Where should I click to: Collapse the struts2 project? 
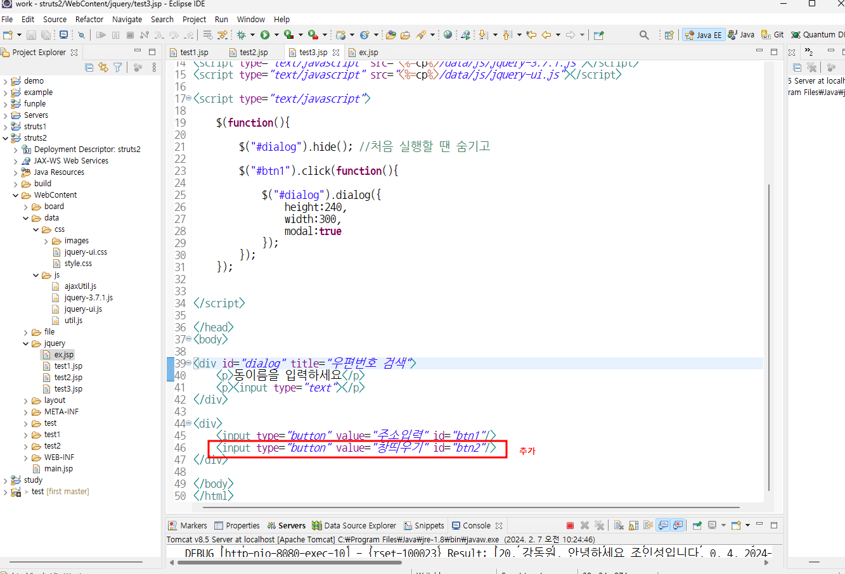pos(5,138)
